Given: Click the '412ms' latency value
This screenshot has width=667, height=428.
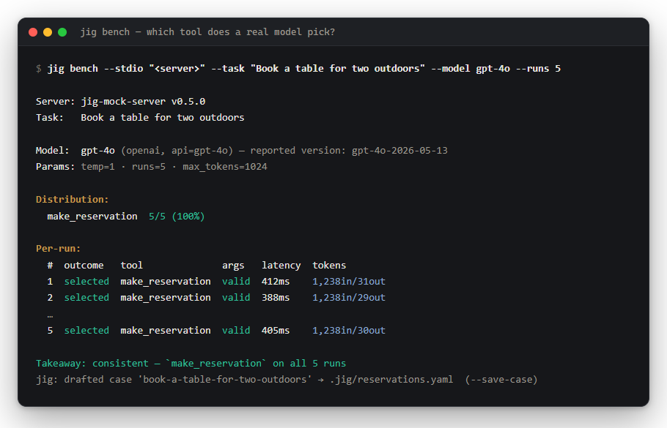Looking at the screenshot, I should [276, 282].
